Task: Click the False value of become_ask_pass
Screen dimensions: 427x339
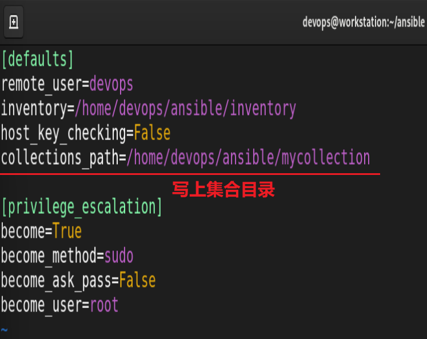Action: (137, 281)
